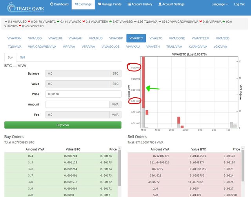The image size is (251, 197).
Task: Click buy order row priced 0.00175
Action: click(61, 162)
